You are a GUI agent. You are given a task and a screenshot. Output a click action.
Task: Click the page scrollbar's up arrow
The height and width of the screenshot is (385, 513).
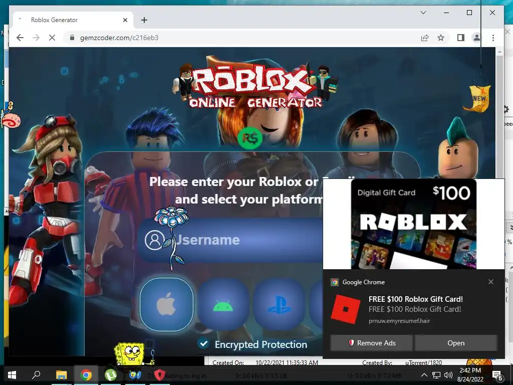(499, 52)
